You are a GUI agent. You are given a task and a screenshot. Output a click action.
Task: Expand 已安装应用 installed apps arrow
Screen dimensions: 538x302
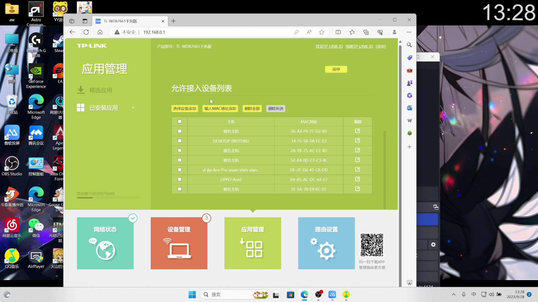point(133,108)
